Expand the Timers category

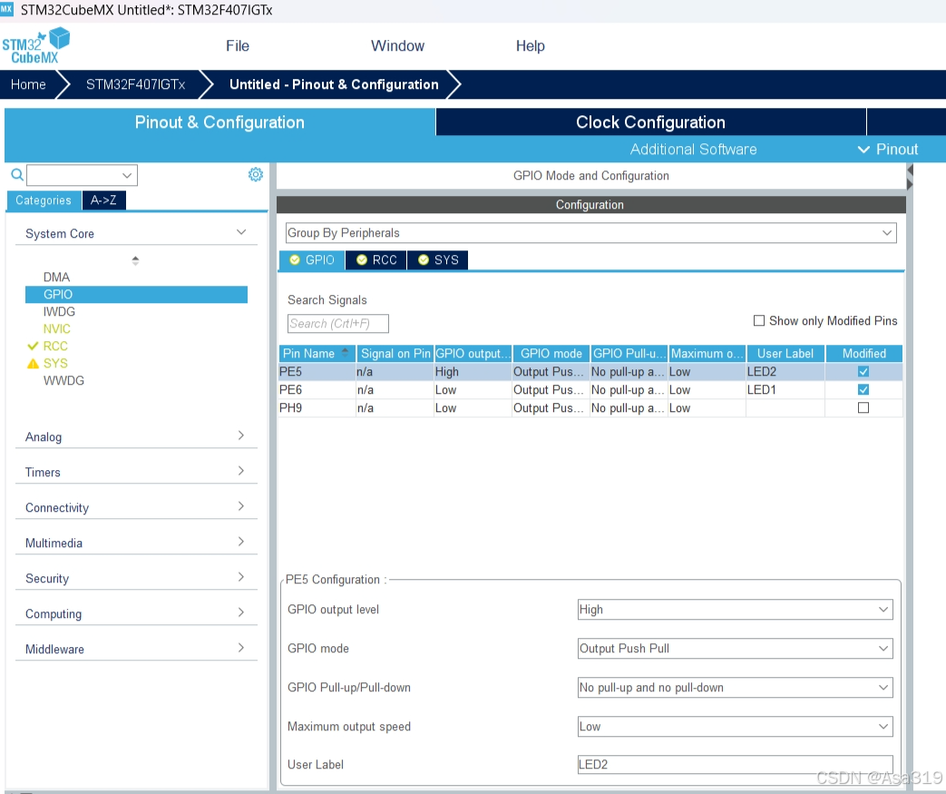pos(136,472)
